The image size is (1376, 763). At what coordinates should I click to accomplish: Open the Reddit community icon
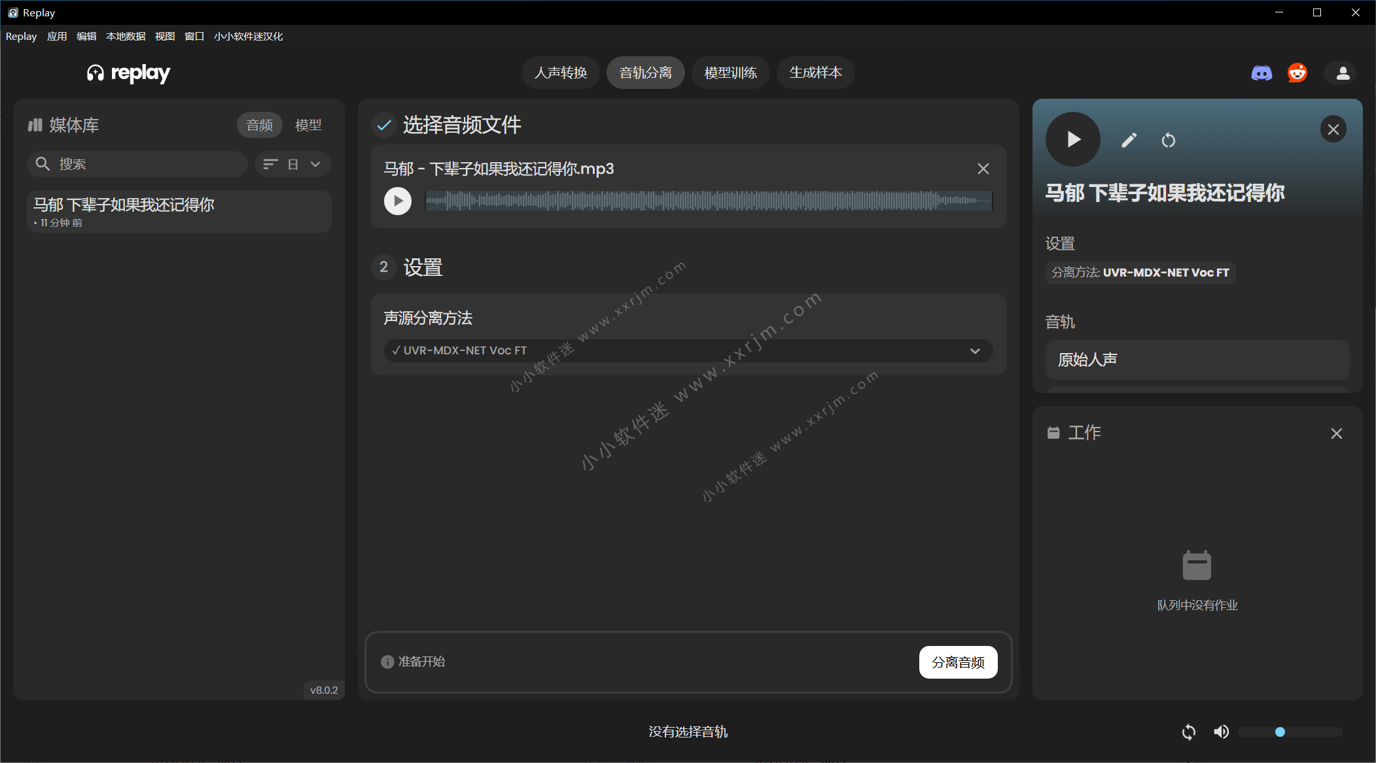coord(1297,73)
